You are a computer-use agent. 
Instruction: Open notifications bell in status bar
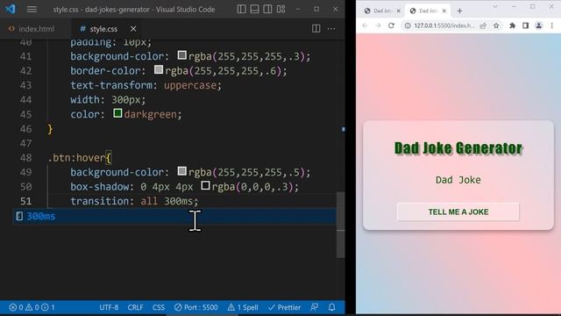[332, 307]
